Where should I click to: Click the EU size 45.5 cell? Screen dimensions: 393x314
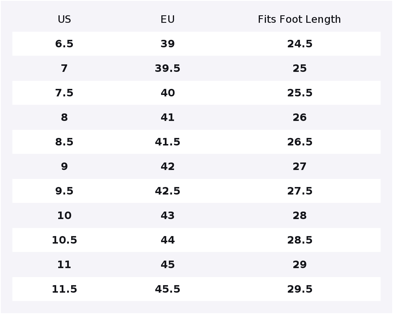click(x=167, y=289)
